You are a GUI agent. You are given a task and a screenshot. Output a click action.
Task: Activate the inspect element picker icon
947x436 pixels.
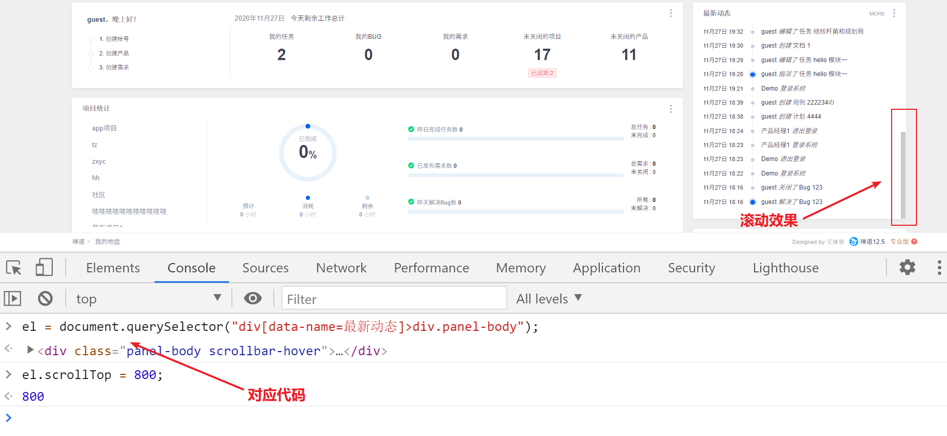point(13,268)
